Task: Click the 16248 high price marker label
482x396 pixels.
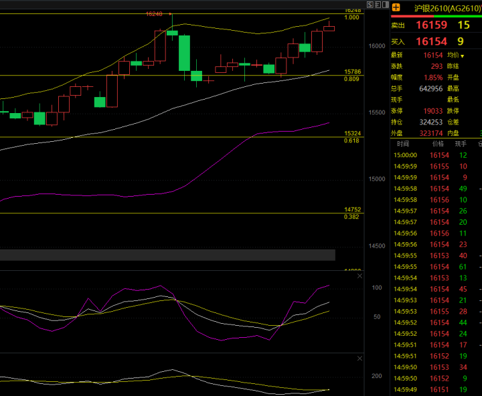Action: 154,14
